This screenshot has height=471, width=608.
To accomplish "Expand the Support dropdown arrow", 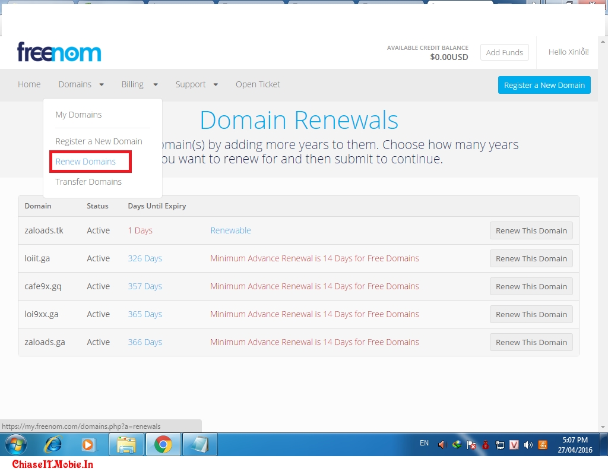I will (216, 84).
